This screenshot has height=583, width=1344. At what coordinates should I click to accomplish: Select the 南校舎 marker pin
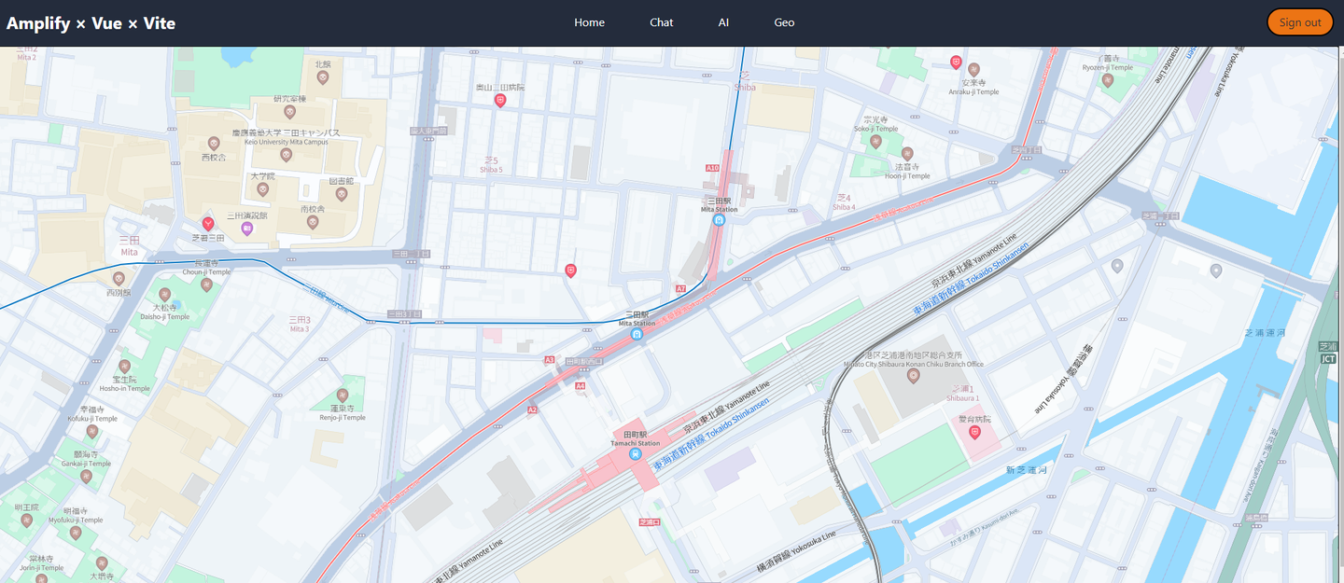(314, 223)
